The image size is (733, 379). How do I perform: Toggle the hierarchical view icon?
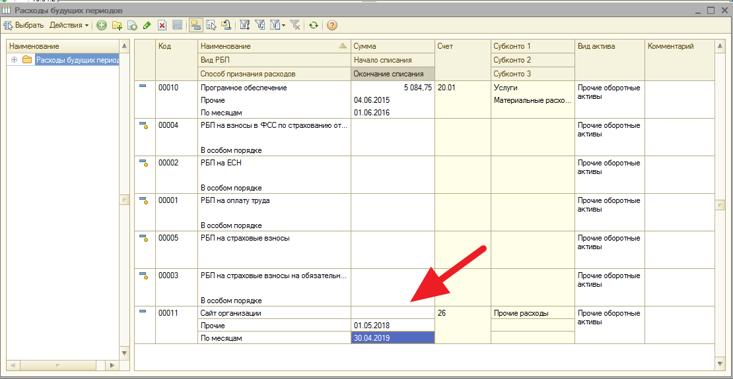[x=196, y=25]
